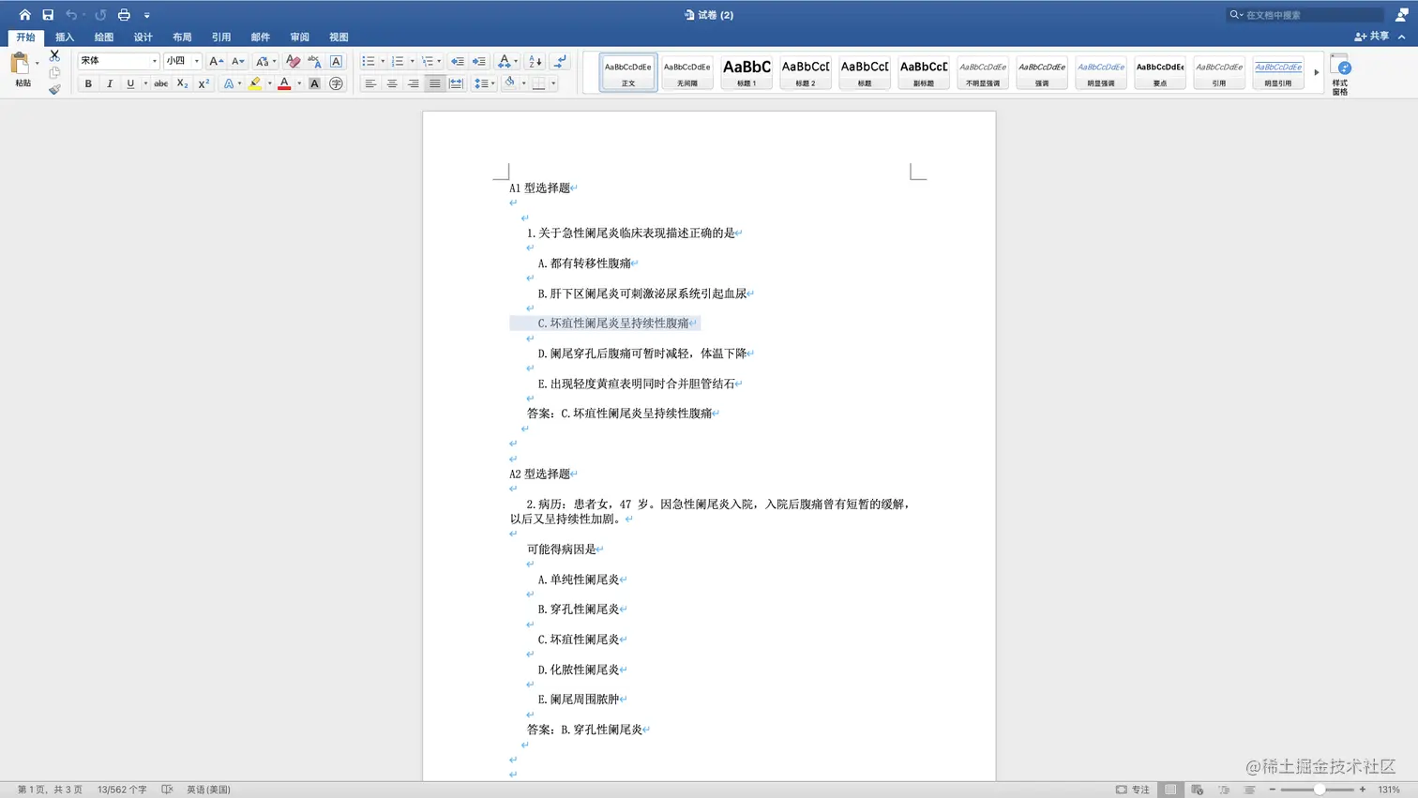The width and height of the screenshot is (1418, 798).
Task: Redo the last action
Action: click(x=100, y=15)
